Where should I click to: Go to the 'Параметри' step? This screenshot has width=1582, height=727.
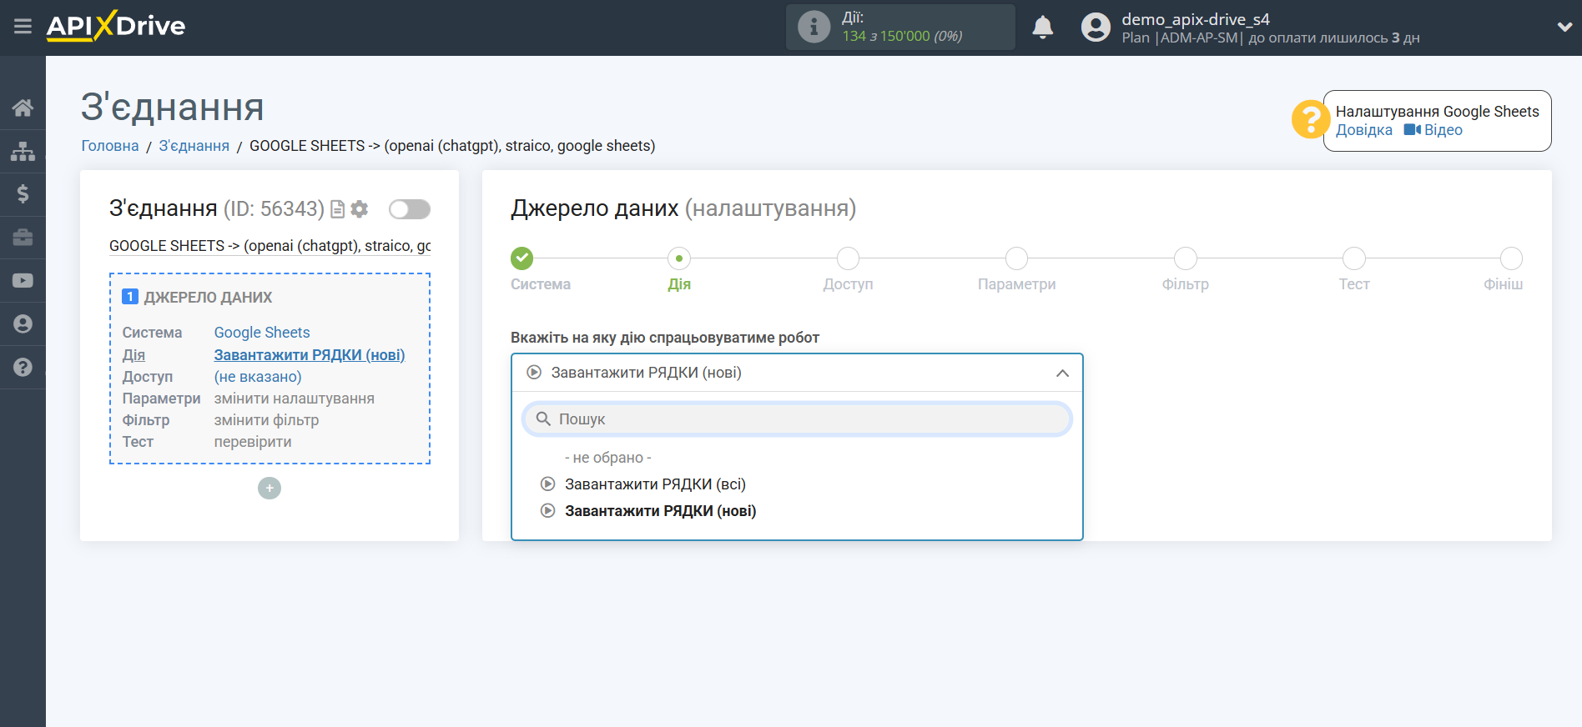pos(1016,259)
